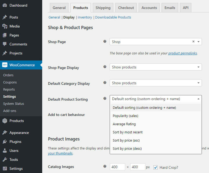Image resolution: width=209 pixels, height=173 pixels.
Task: Collapse the Default Product Sorting dropdown
Action: click(156, 99)
